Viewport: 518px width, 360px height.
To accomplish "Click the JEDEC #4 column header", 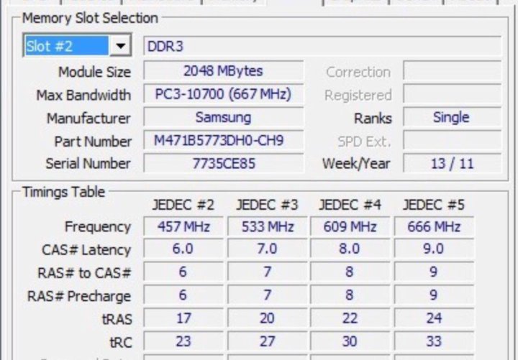I will click(350, 205).
